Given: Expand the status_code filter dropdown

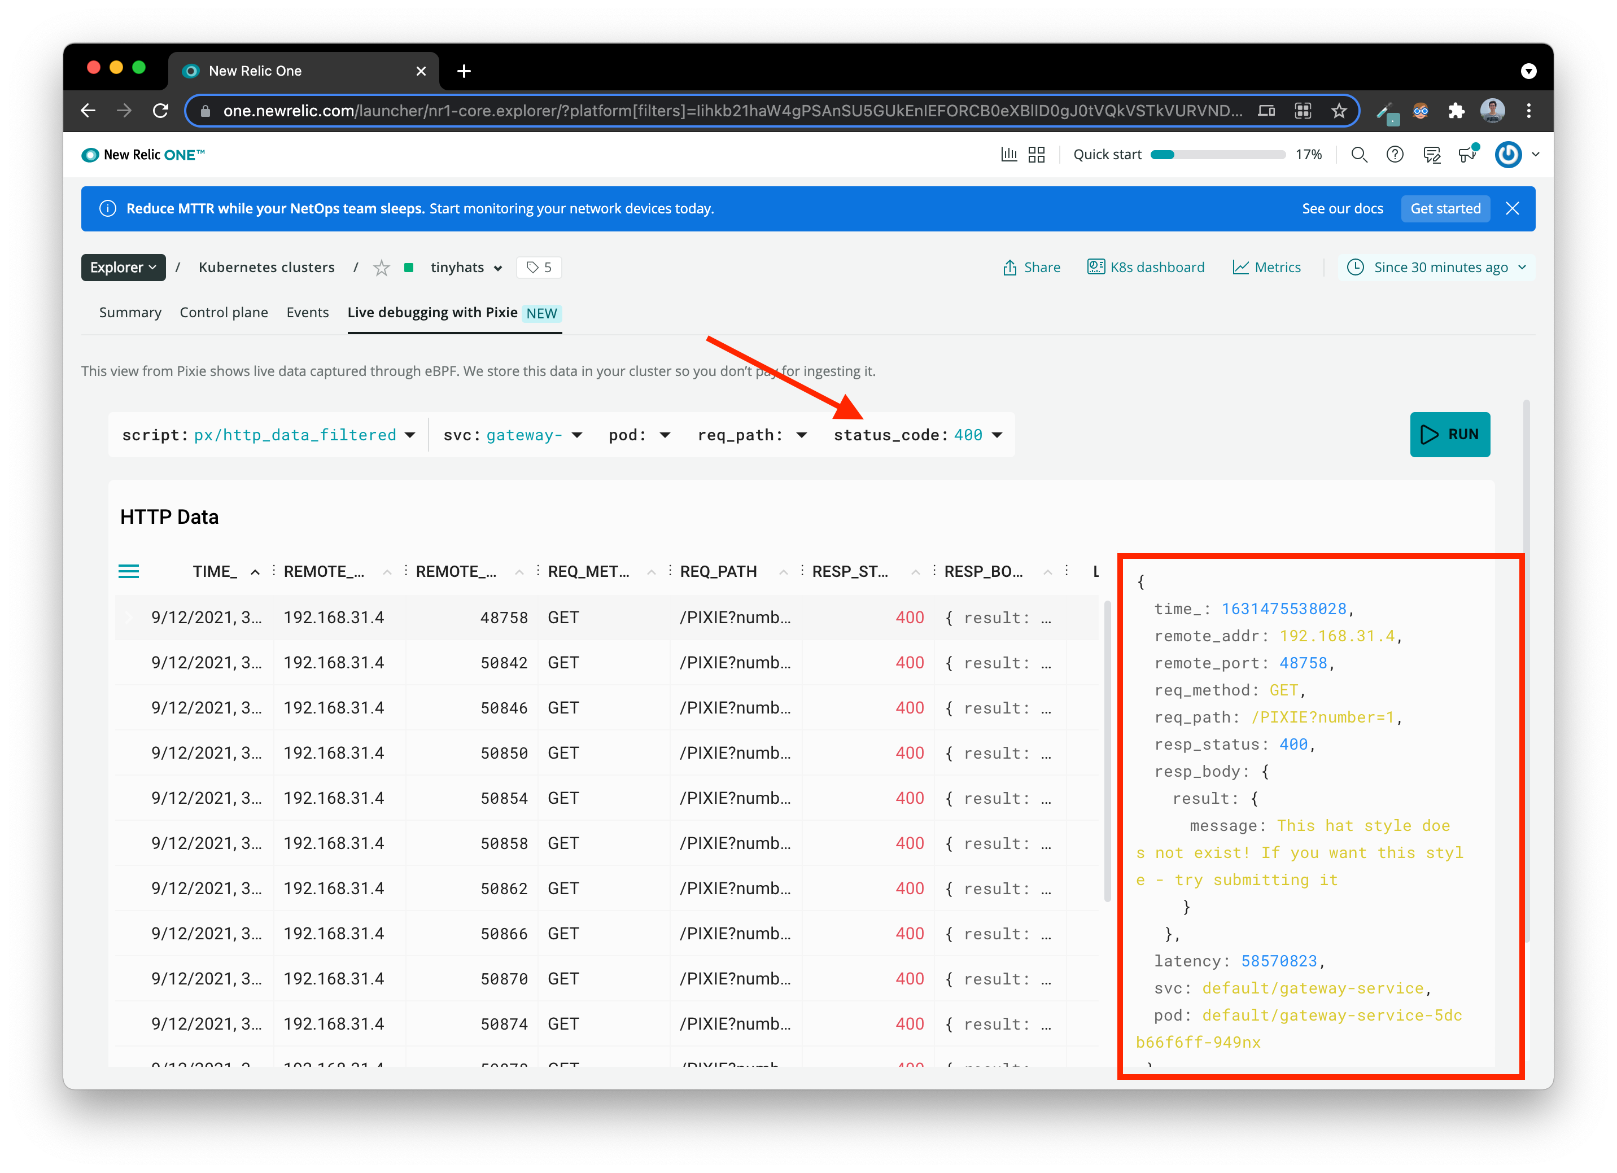Looking at the screenshot, I should 998,435.
